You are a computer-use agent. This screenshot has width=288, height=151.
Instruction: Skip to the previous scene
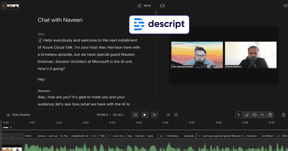click(135, 115)
